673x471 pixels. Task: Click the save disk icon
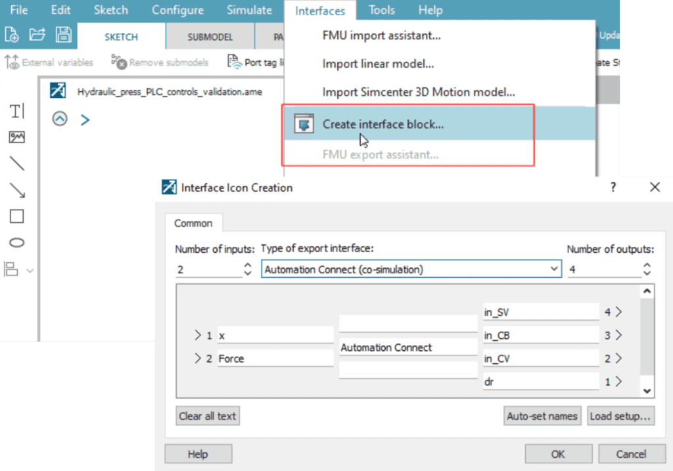[x=64, y=35]
